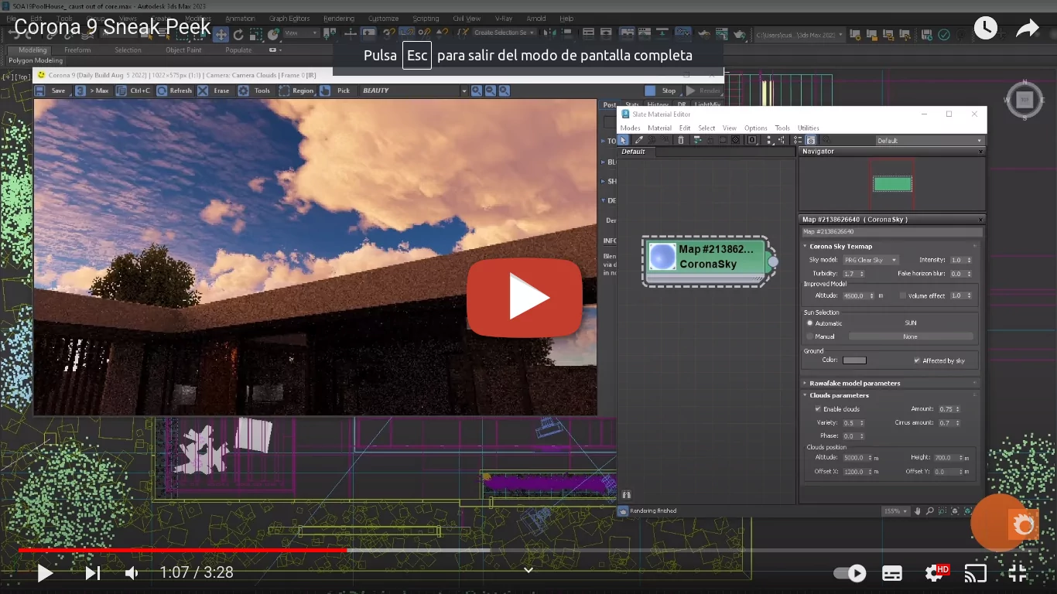Switch to Freeform ribbon tab in 3ds Max
The height and width of the screenshot is (594, 1057).
77,49
